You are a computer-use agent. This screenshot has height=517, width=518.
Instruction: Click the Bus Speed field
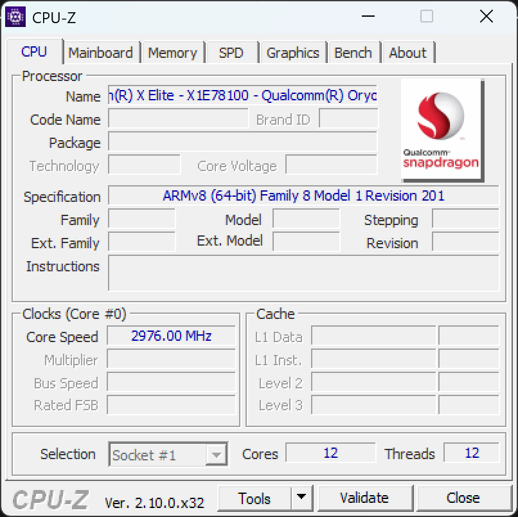(171, 382)
